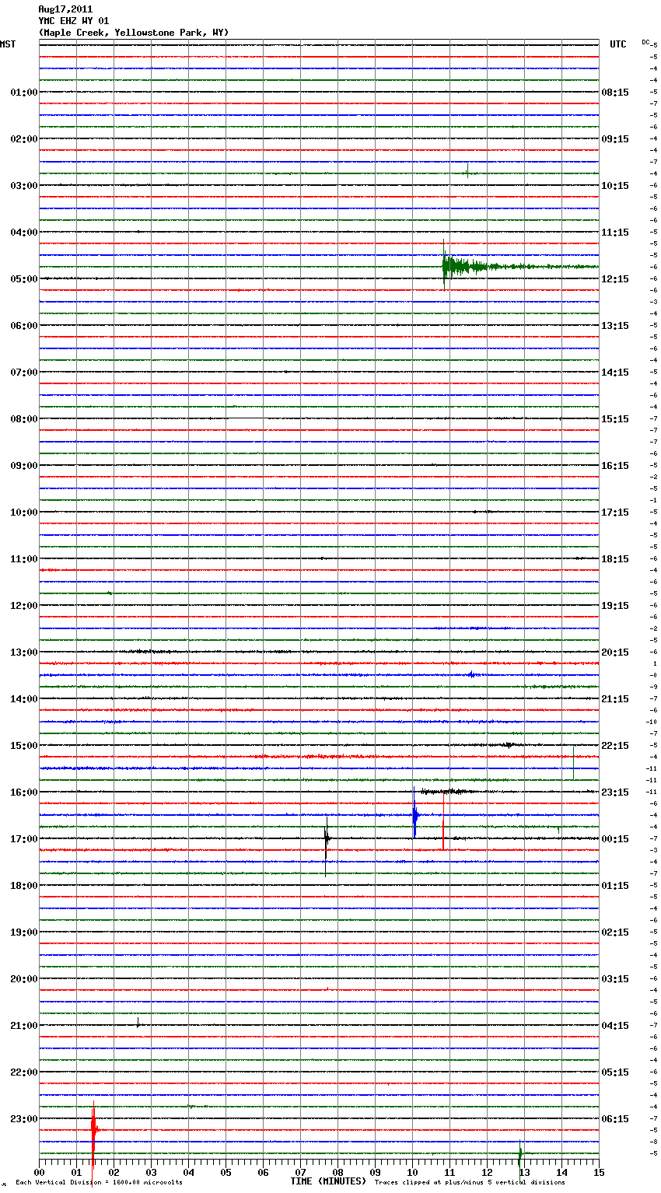Click the 23:15 UTC time label
Image resolution: width=661 pixels, height=1193 pixels.
point(615,792)
